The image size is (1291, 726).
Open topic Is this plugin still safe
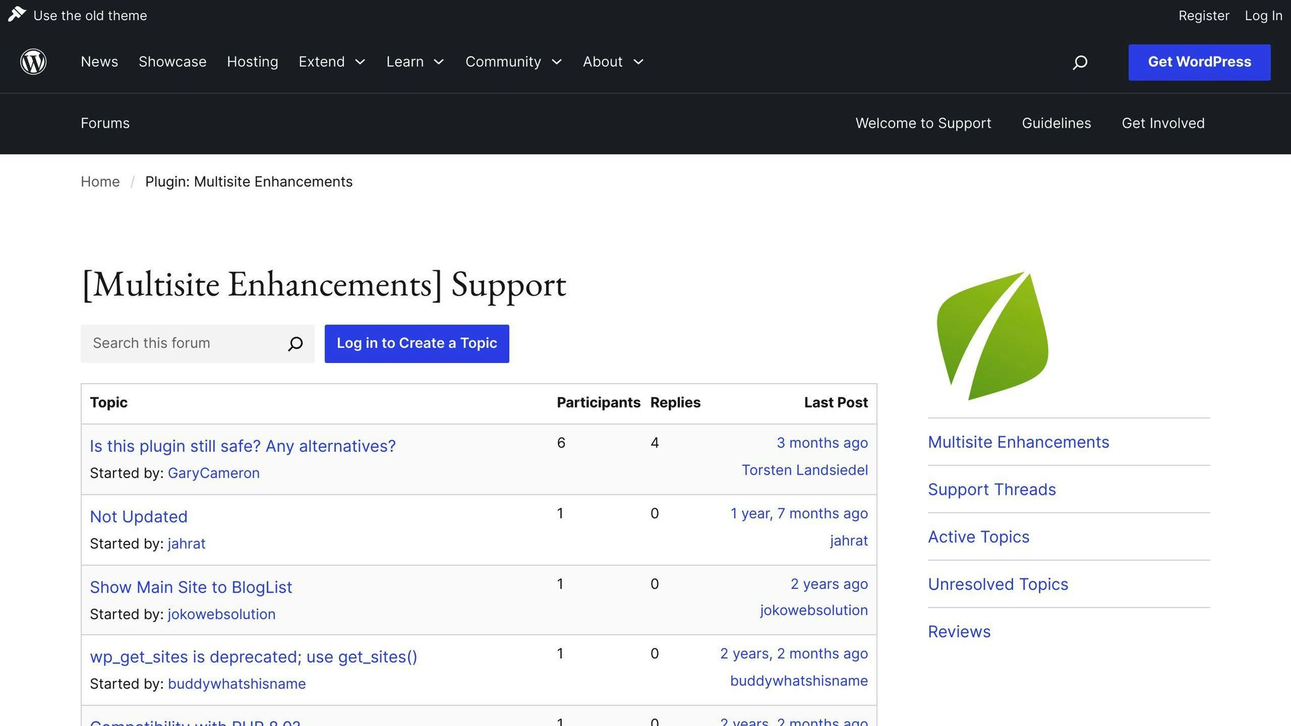coord(243,446)
